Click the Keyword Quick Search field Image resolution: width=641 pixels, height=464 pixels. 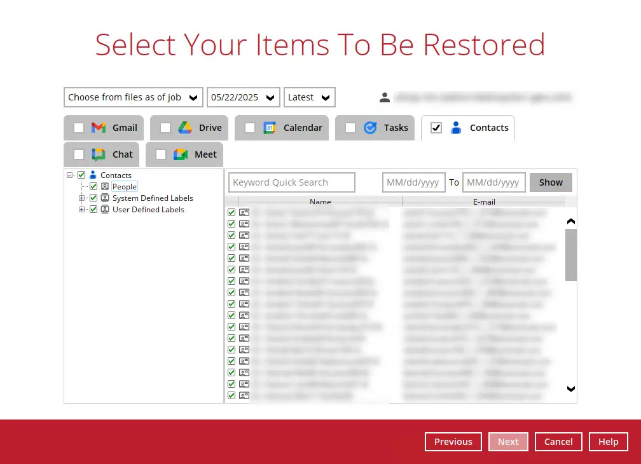point(292,182)
